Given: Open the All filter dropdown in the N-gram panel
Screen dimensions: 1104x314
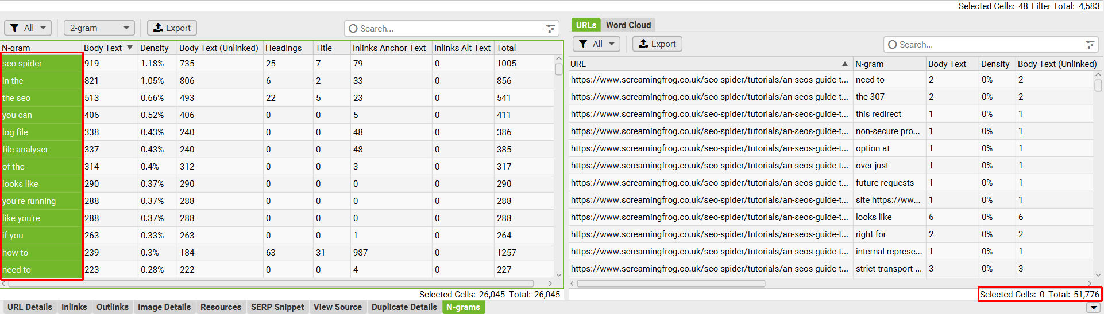Looking at the screenshot, I should click(28, 28).
